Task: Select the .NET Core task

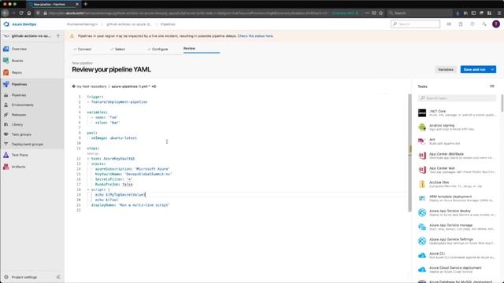Action: point(457,113)
